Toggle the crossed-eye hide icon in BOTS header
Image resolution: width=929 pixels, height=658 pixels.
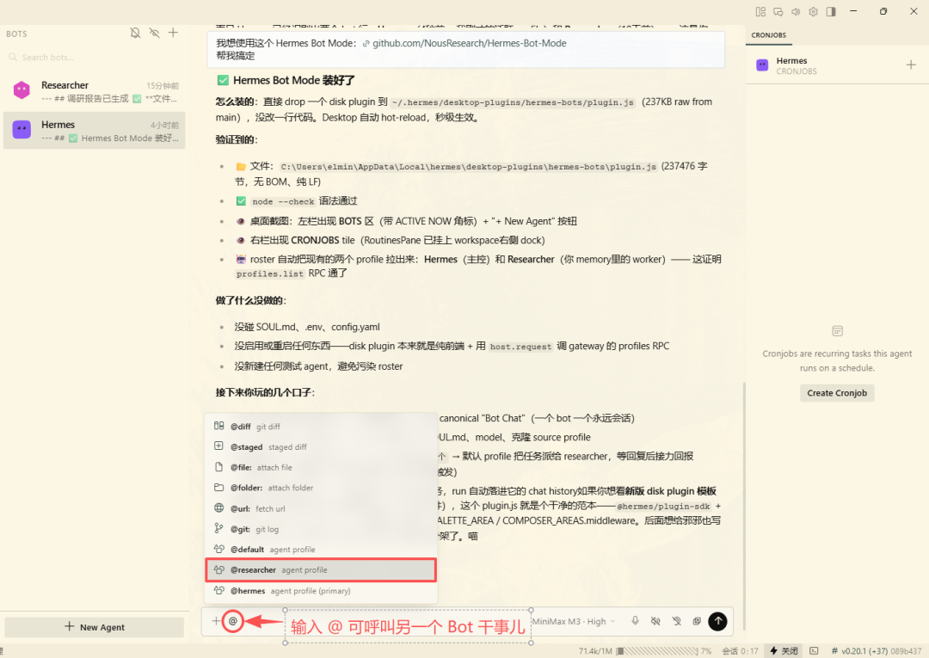[x=154, y=33]
